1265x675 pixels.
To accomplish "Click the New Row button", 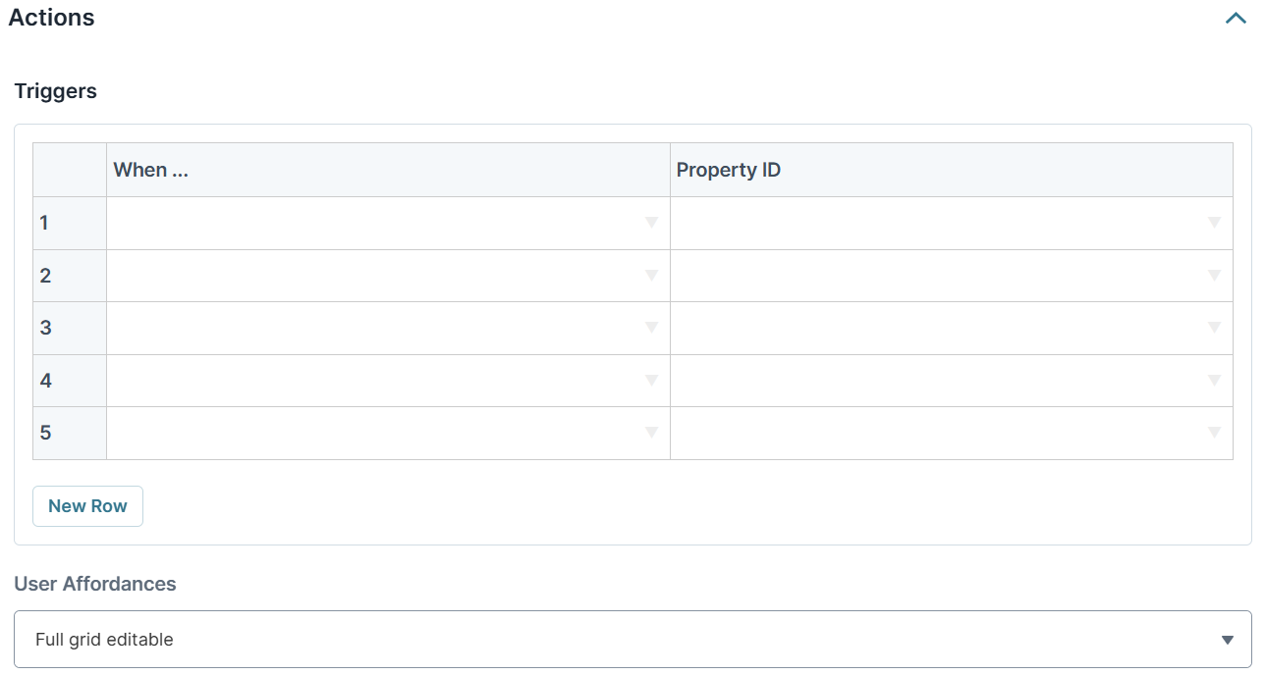I will coord(87,505).
